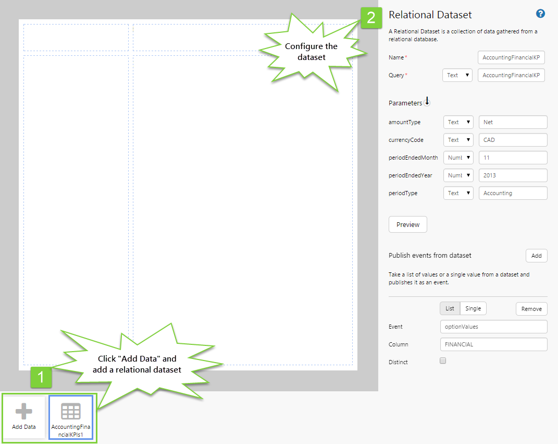
Task: Open the periodEndedMonth type dropdown
Action: (458, 158)
